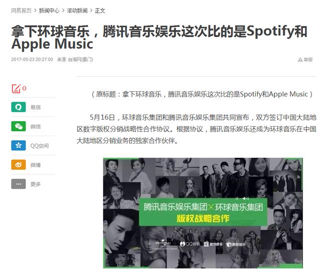Click the 微博 share label

[x=36, y=165]
